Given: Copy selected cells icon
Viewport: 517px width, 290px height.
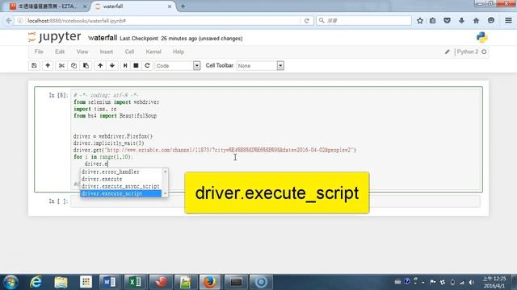Looking at the screenshot, I should (x=74, y=65).
